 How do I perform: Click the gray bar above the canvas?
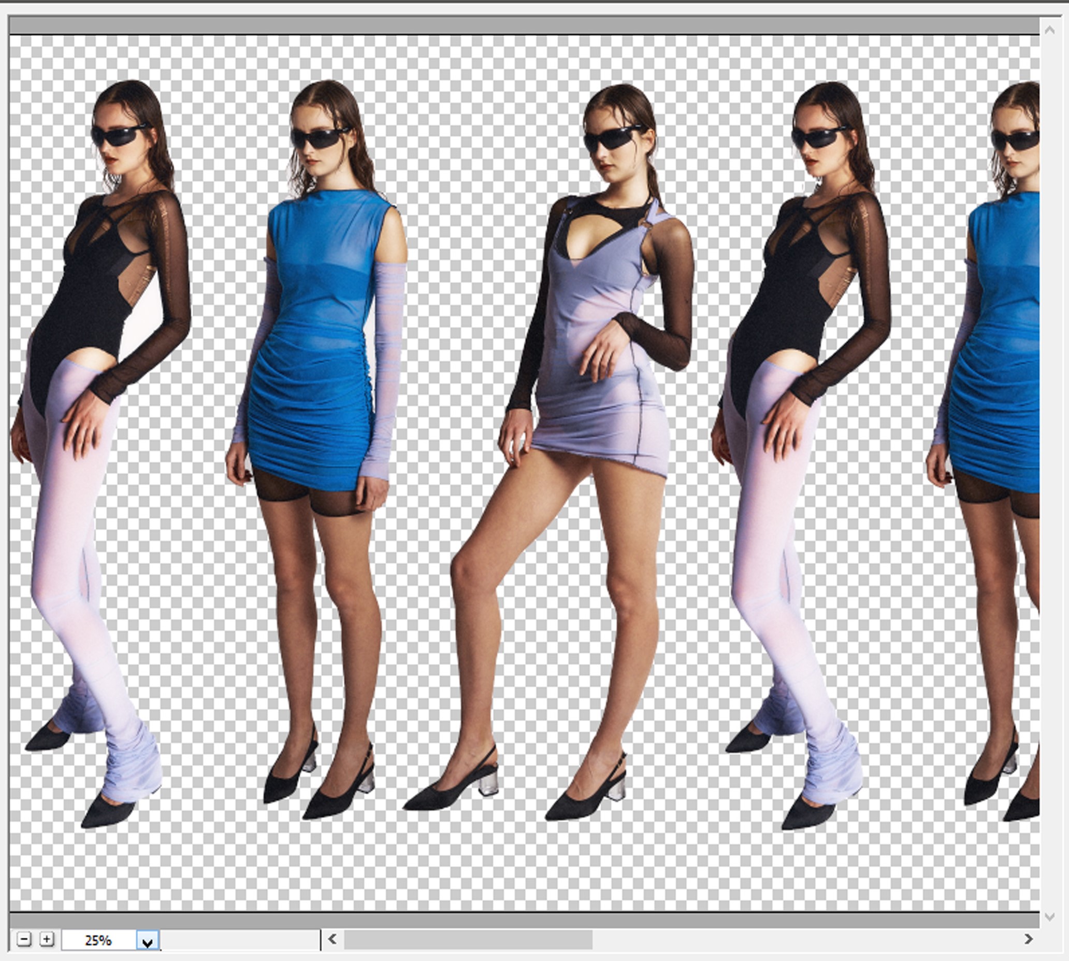[523, 25]
